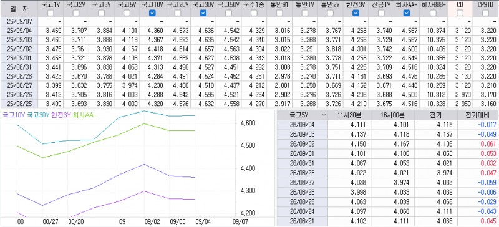
Task: Select the 국고50Y checkbox
Action: coord(228,13)
